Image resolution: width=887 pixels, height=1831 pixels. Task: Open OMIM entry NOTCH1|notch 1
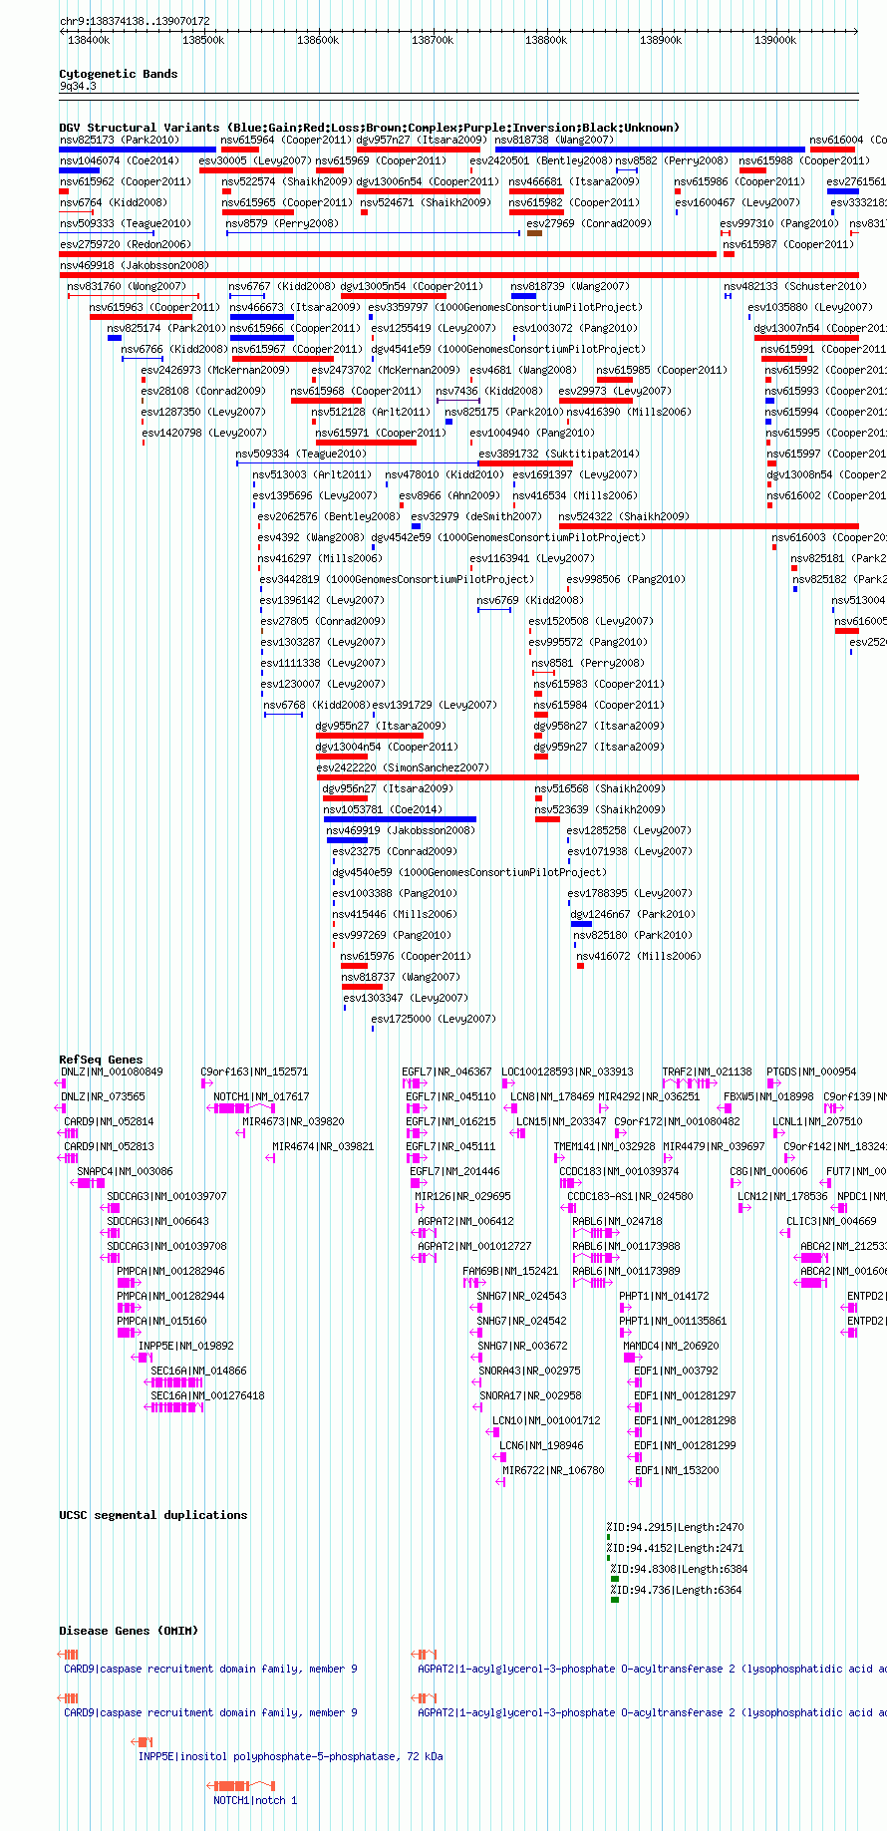coord(255,1800)
